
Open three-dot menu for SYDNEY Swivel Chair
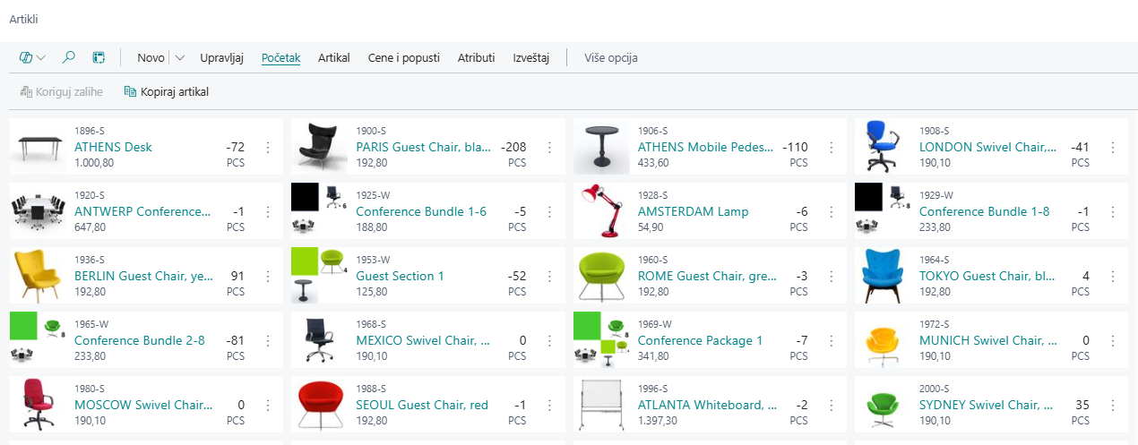[x=1113, y=405]
